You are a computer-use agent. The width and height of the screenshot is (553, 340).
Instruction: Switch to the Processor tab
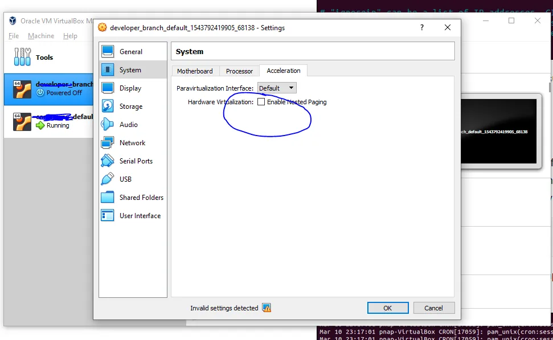coord(239,71)
